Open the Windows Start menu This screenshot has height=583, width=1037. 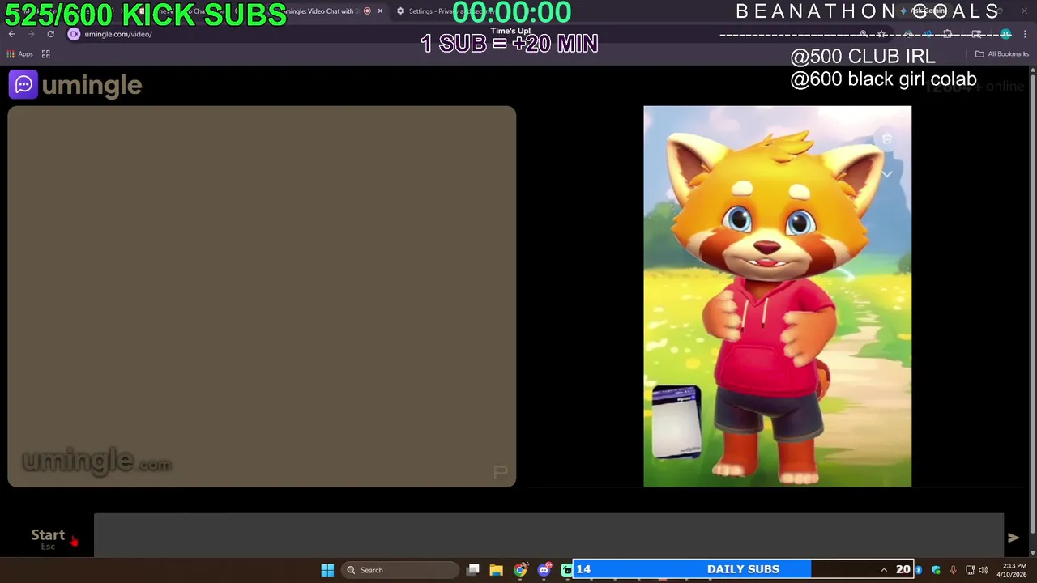(x=327, y=570)
